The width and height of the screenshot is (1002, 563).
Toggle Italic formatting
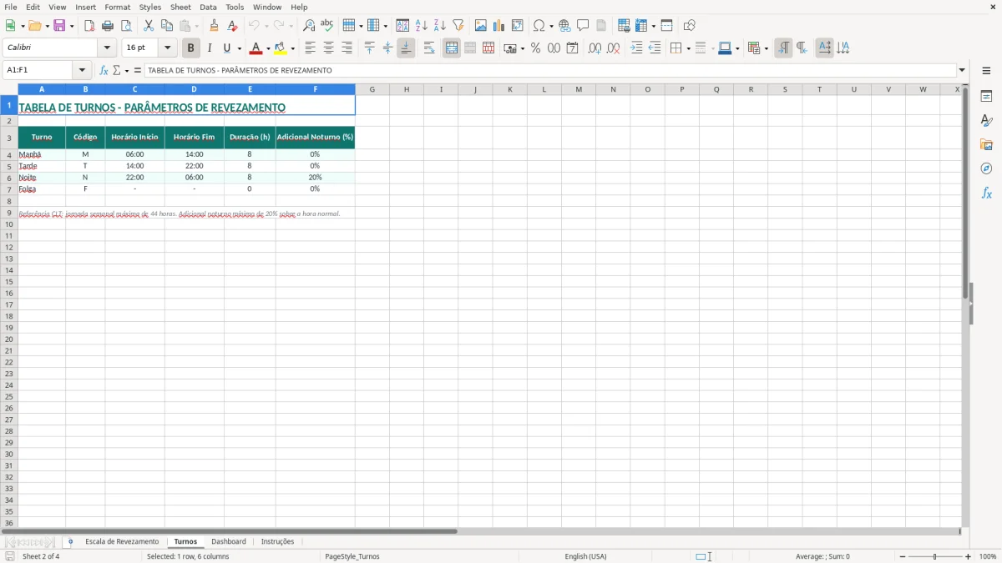210,48
